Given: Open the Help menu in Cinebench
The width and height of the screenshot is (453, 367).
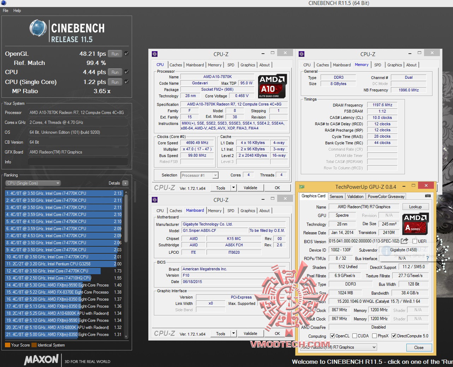Looking at the screenshot, I should tap(17, 11).
